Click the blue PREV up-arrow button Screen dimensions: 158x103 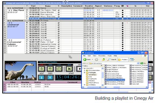50,78
